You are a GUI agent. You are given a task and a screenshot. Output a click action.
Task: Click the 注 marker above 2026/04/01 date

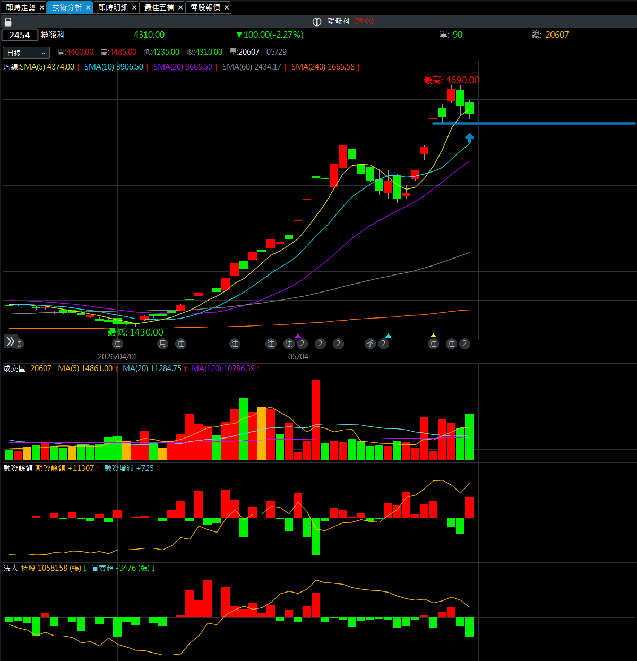pyautogui.click(x=118, y=344)
